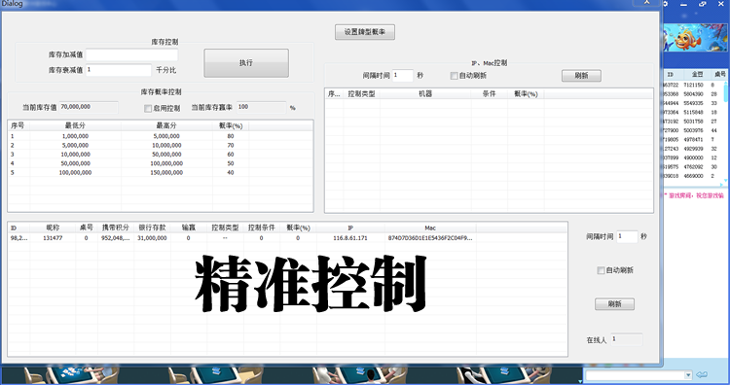Click the ranking list vertical scrollbar
Image resolution: width=730 pixels, height=385 pixels.
pos(725,132)
